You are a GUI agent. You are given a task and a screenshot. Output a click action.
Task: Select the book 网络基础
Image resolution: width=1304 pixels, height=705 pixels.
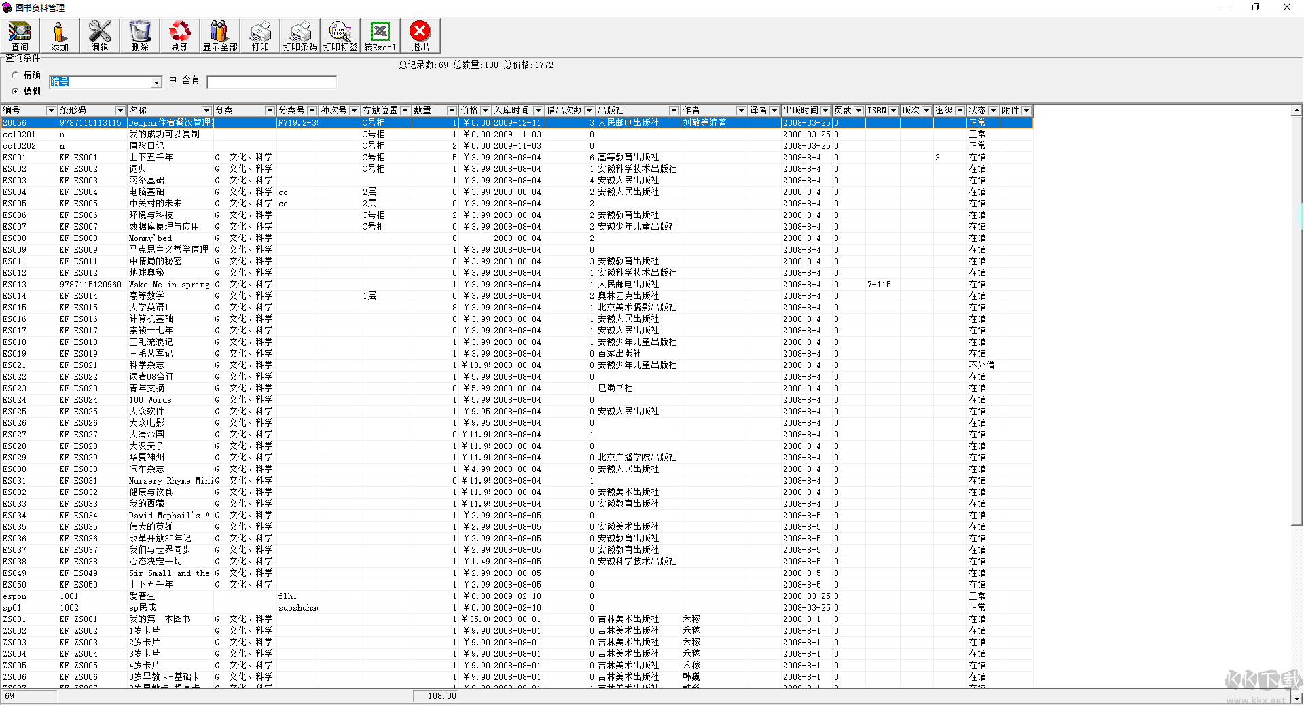pyautogui.click(x=147, y=181)
